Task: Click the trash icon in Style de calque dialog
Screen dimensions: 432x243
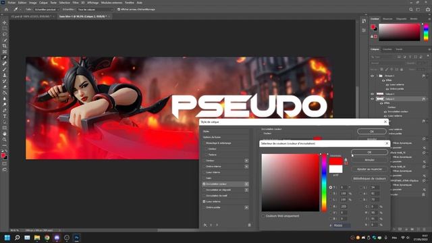Action: point(249,225)
